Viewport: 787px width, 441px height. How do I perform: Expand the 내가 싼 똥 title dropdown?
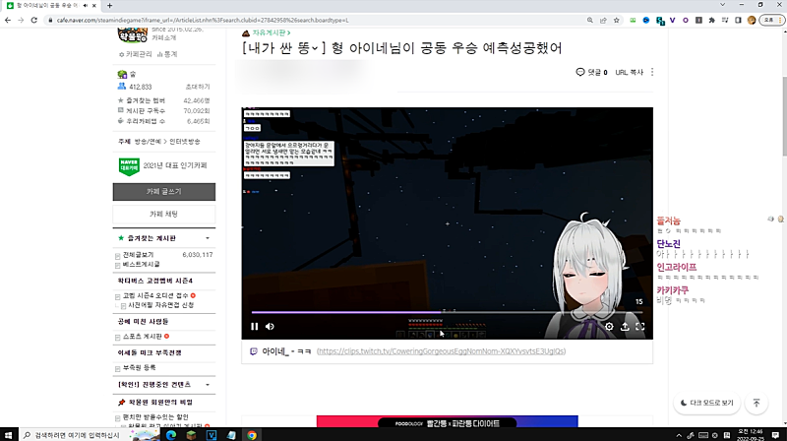click(315, 48)
